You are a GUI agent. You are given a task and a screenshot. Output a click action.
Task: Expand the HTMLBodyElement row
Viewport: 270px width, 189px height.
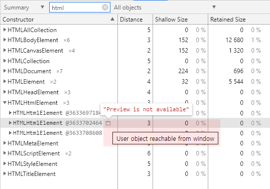coord(5,40)
